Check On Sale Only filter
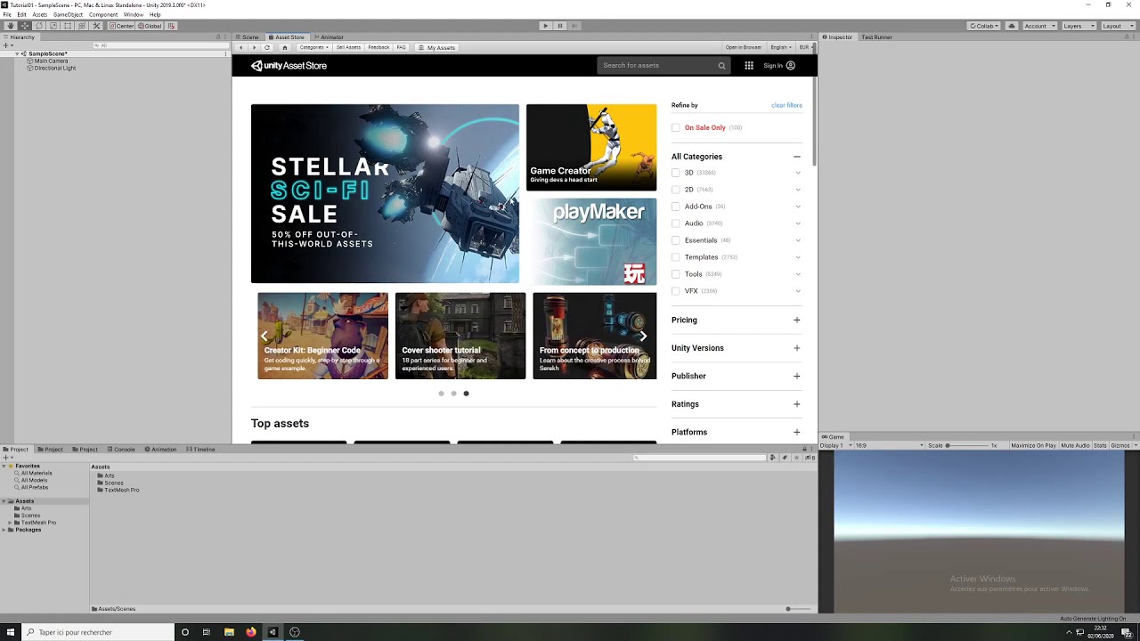 point(676,127)
